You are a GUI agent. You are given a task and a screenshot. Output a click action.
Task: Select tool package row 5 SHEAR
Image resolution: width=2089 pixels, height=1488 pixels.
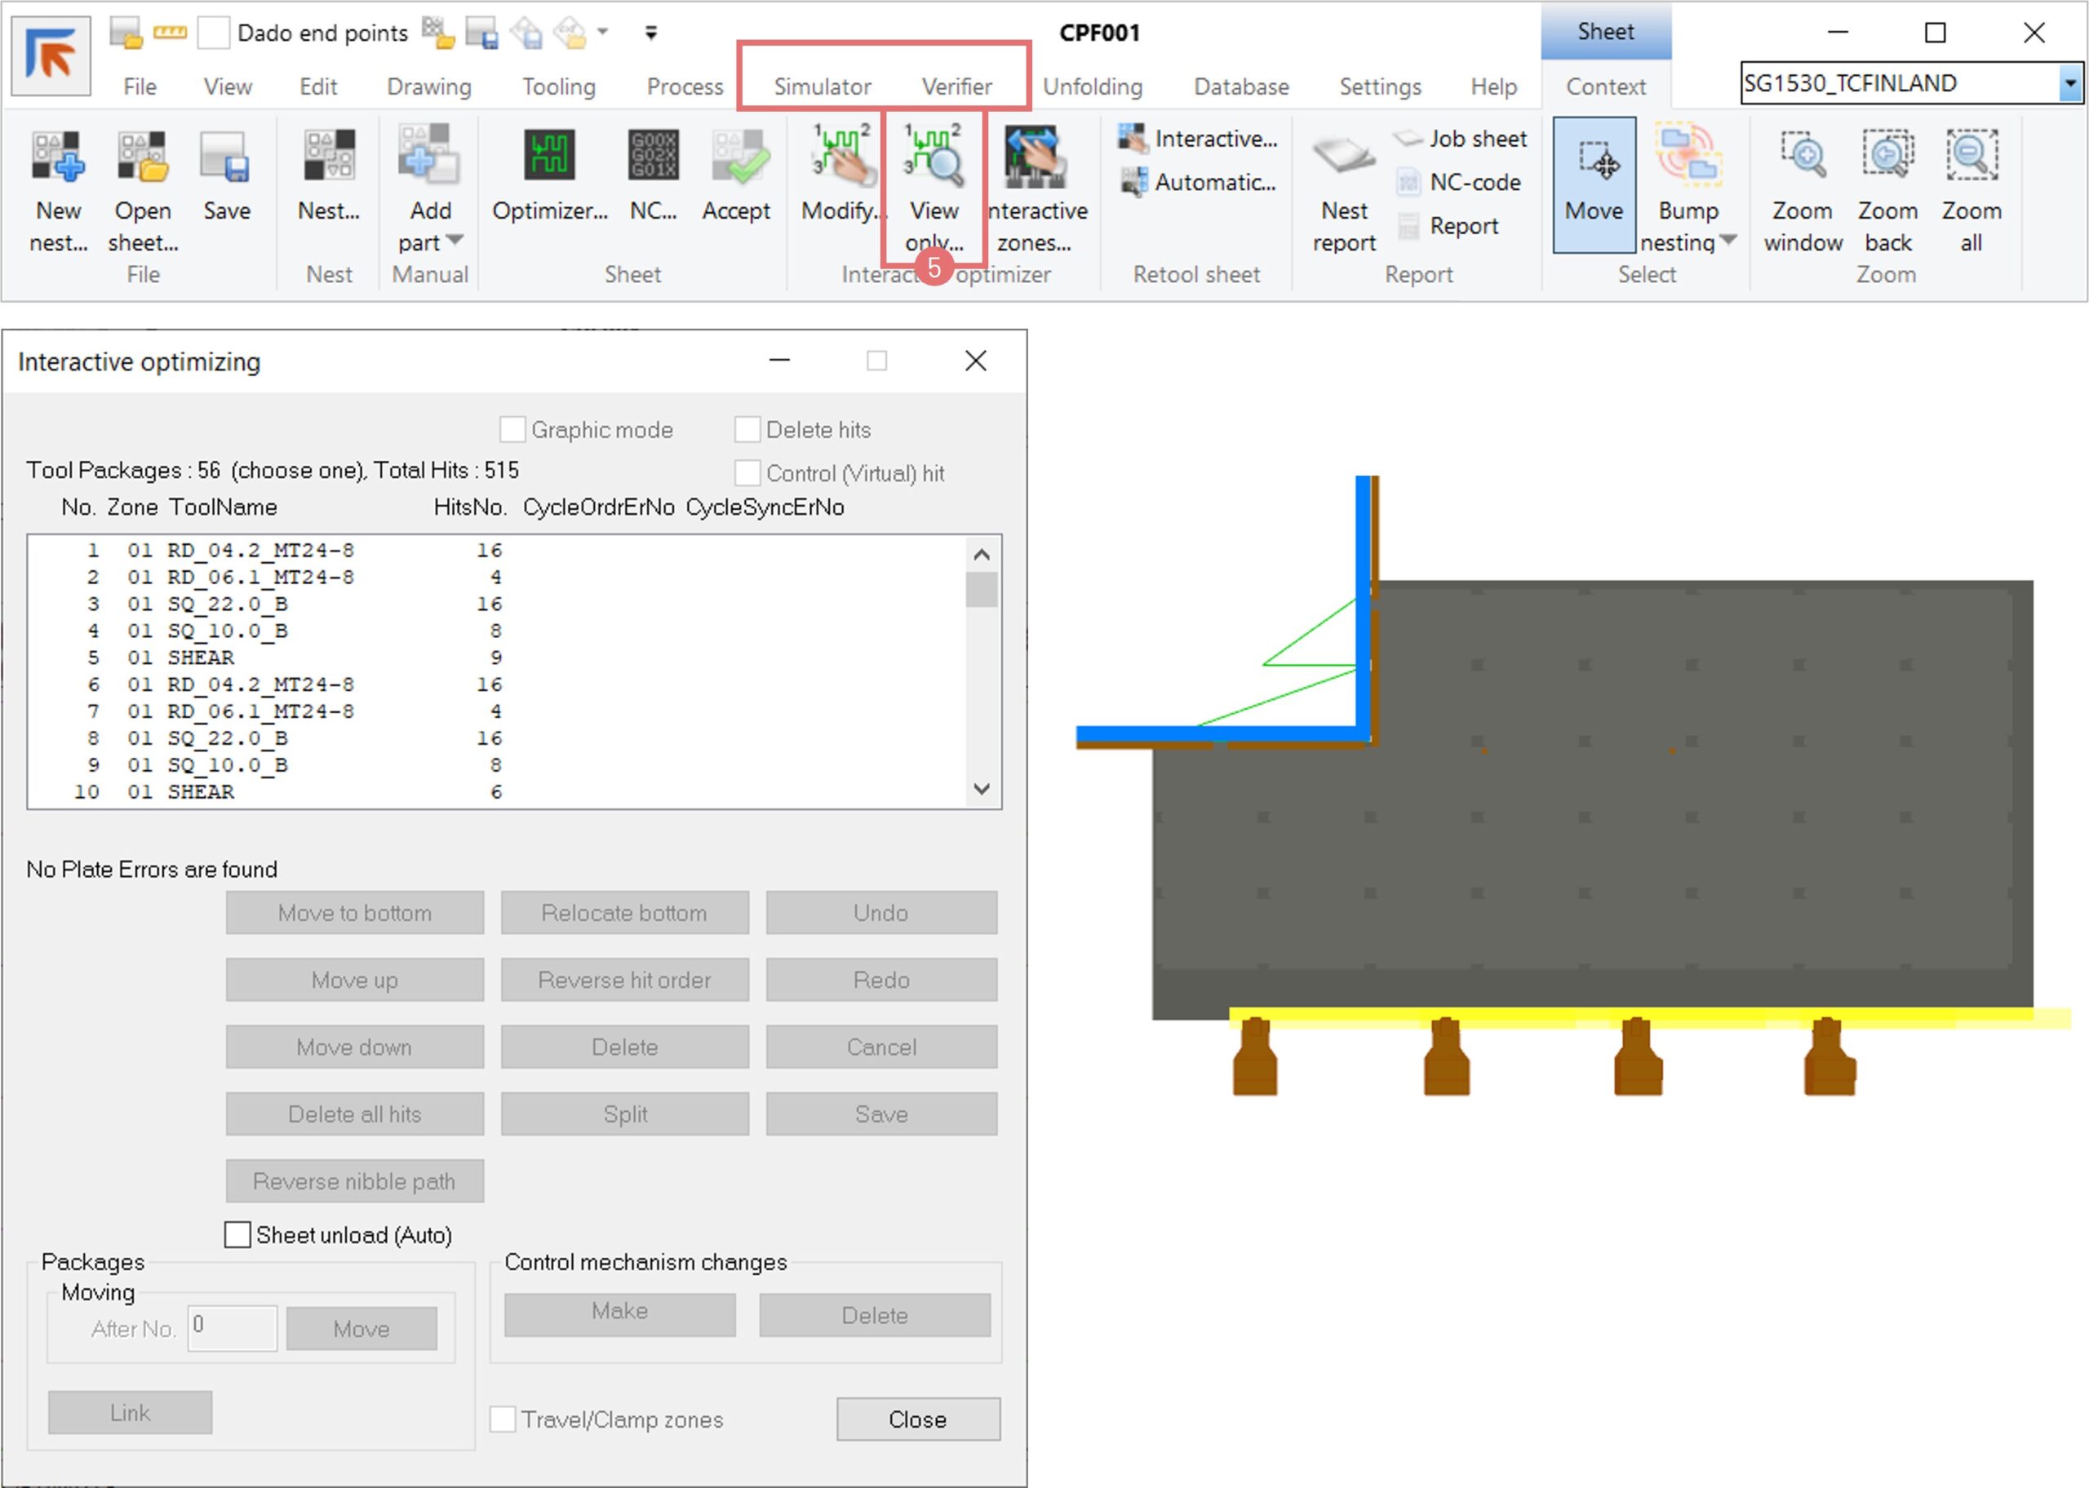coord(202,657)
